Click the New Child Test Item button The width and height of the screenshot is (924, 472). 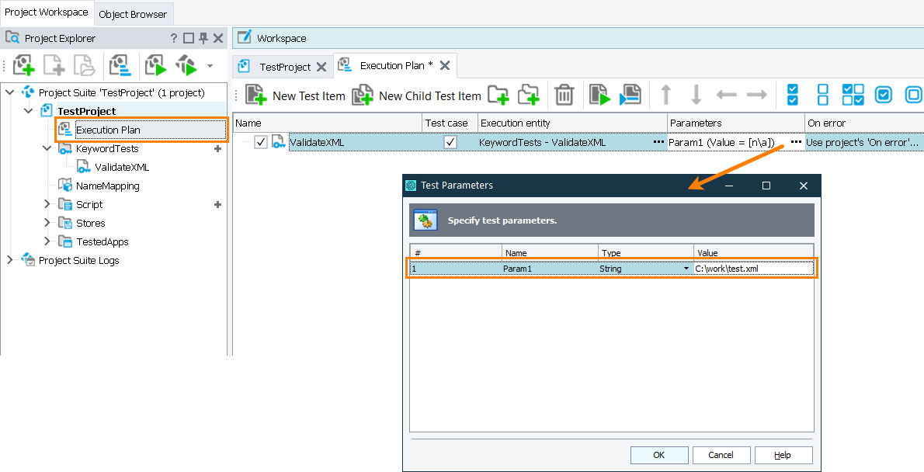click(416, 95)
